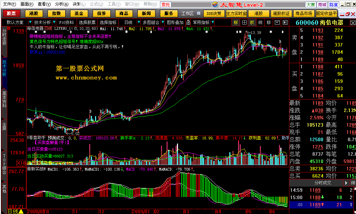The height and width of the screenshot is (214, 356).
Task: Open the 技术分析 dropdown arrow
Action: tap(54, 22)
